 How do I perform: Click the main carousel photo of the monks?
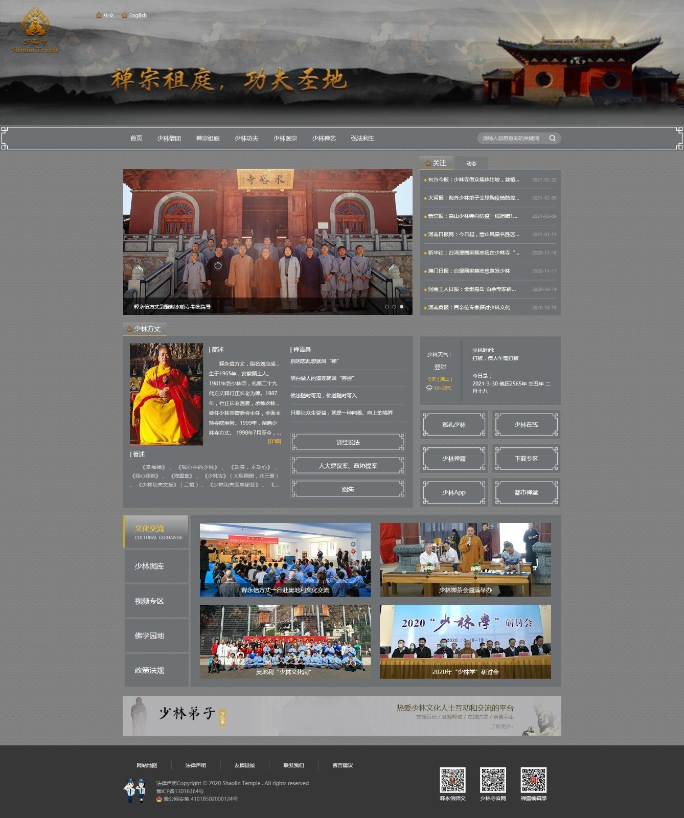(267, 242)
